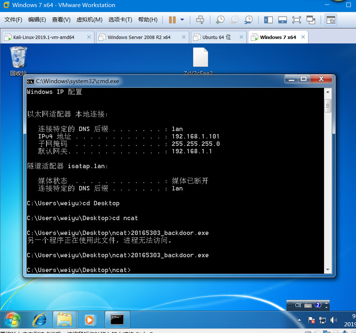
Task: Select the Recycle Bin desktop icon
Action: point(18,61)
